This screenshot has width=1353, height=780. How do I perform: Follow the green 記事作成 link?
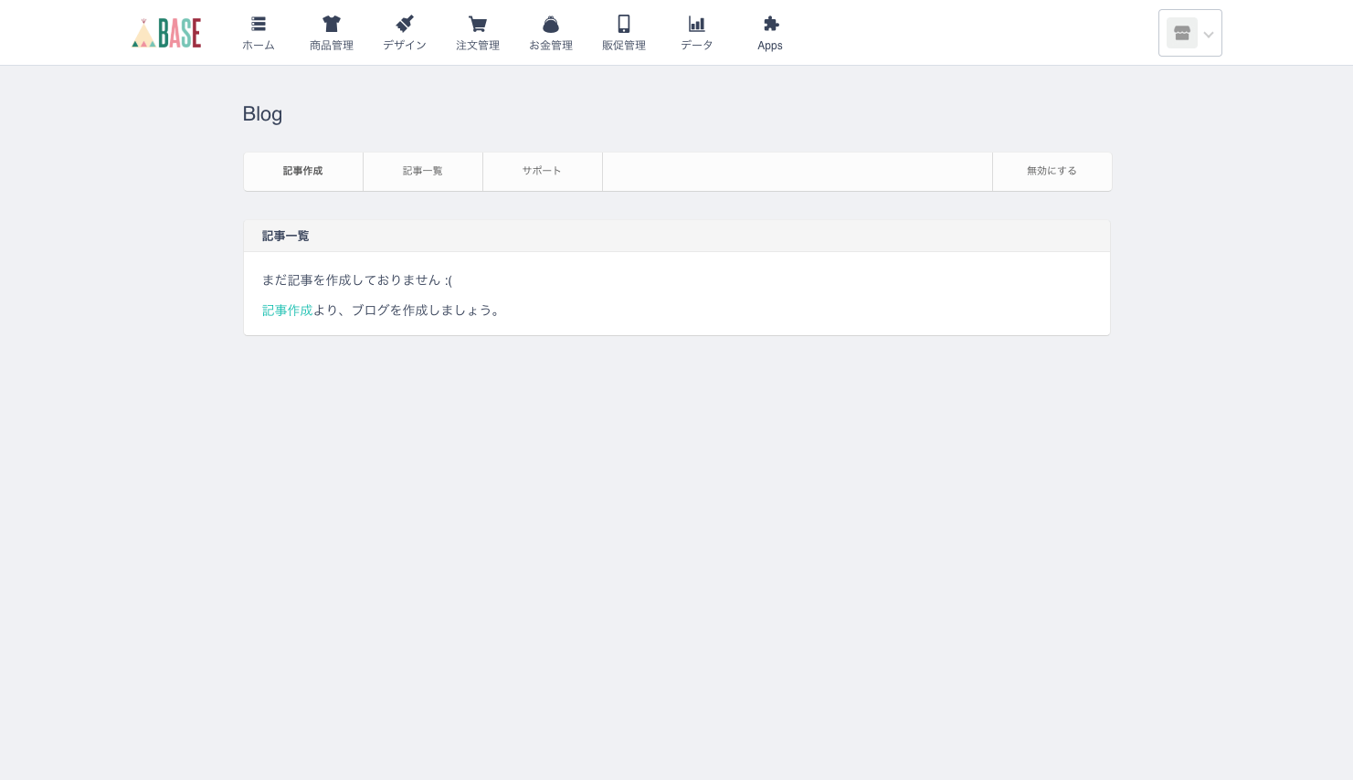(287, 311)
